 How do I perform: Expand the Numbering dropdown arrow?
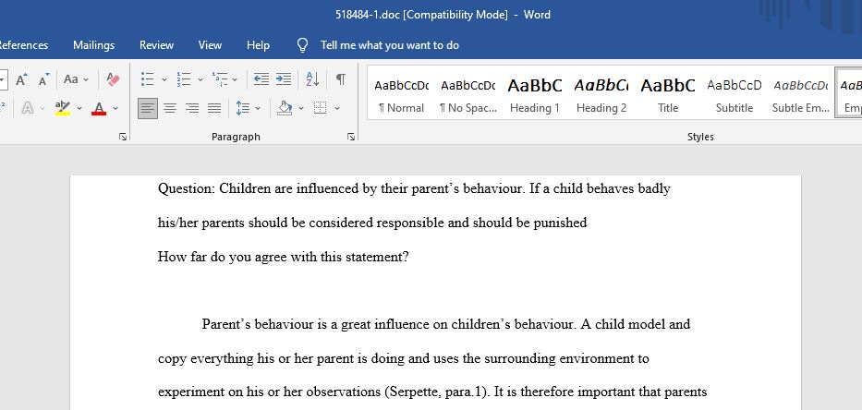[200, 79]
